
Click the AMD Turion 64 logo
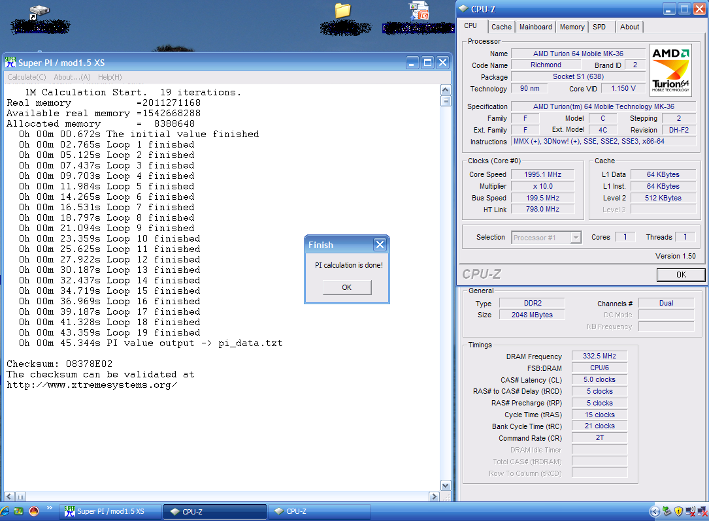click(x=670, y=69)
